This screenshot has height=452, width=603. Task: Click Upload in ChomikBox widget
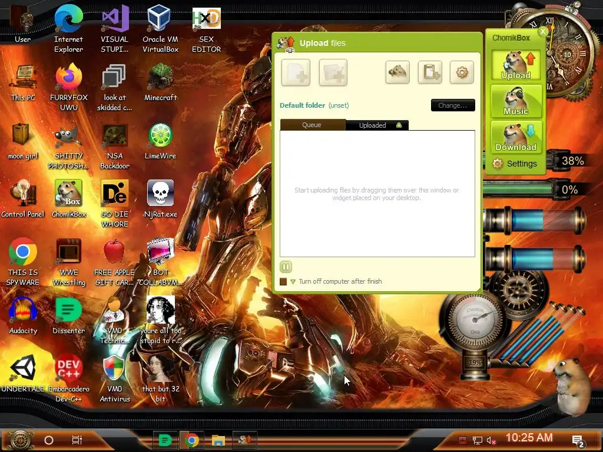click(516, 65)
